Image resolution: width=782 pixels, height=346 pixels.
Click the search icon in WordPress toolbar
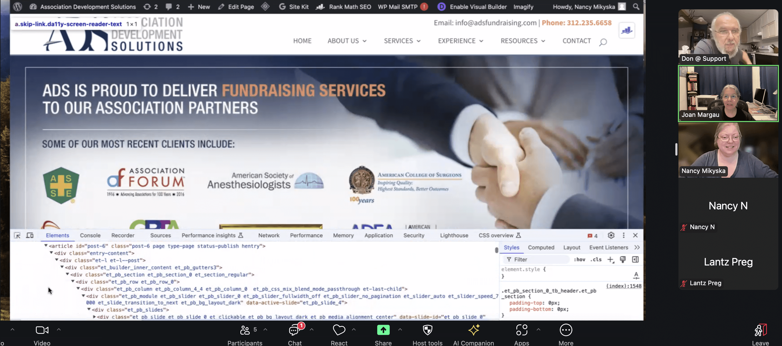636,6
